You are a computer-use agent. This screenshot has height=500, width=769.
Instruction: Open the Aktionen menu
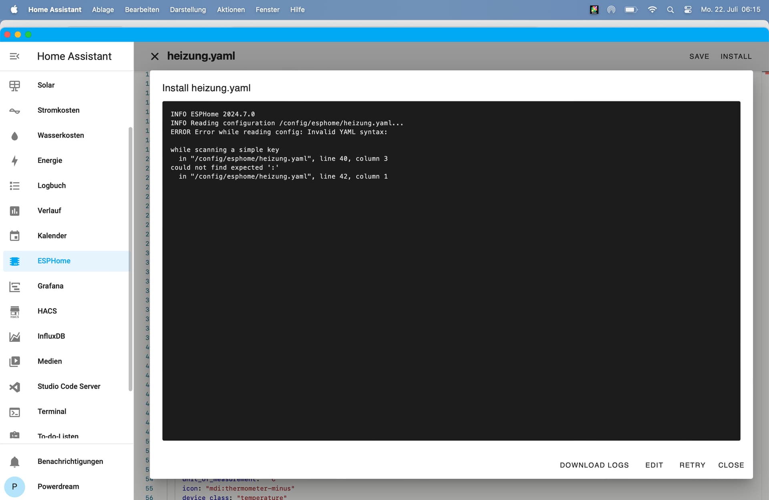coord(231,10)
